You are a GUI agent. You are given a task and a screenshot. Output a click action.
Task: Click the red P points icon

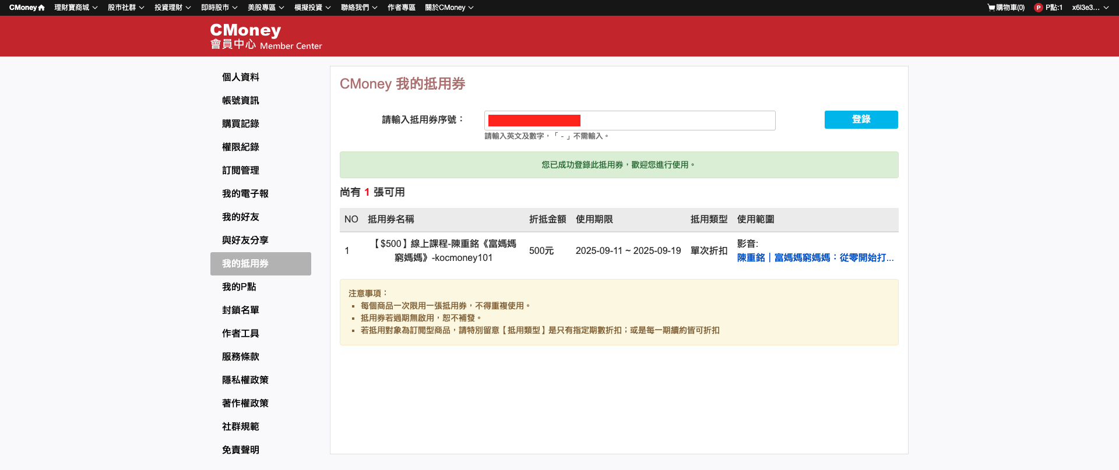1038,8
